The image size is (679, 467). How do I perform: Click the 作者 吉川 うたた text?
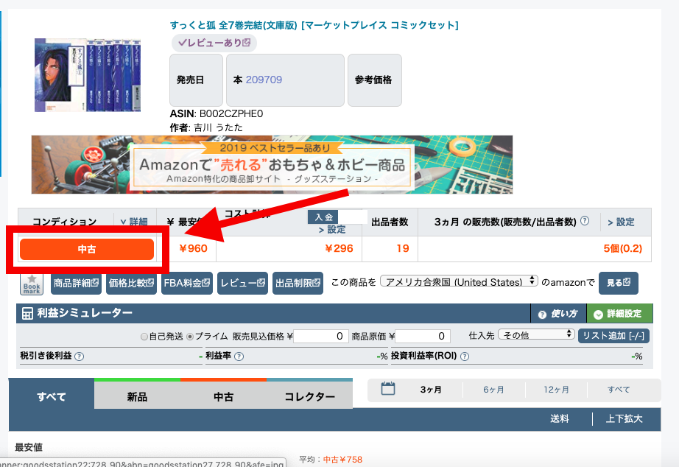coord(206,127)
